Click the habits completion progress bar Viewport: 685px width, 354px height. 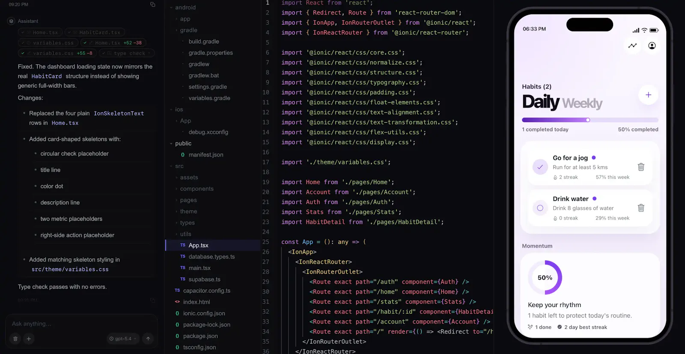point(590,120)
